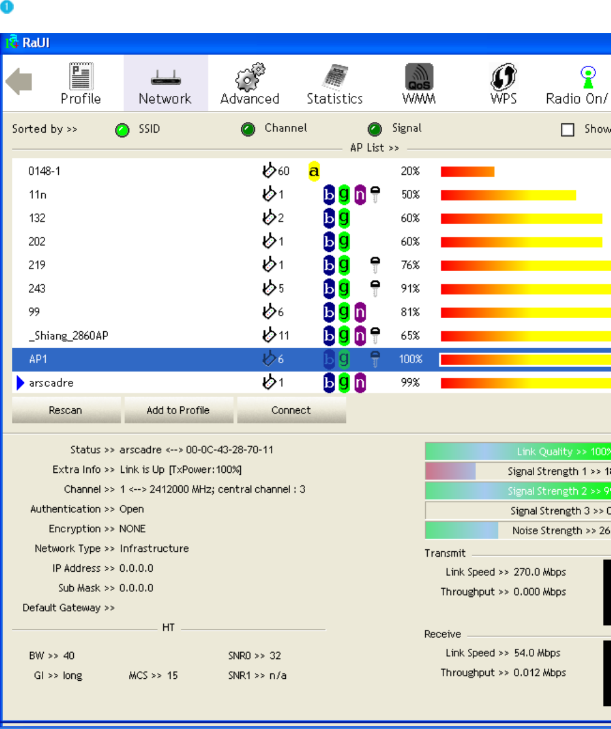This screenshot has width=611, height=729.
Task: Click the key icon on the AP1 row
Action: 375,359
